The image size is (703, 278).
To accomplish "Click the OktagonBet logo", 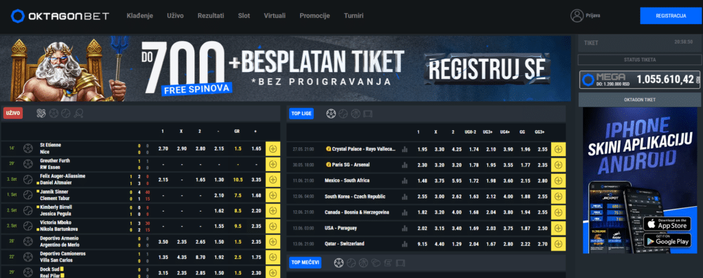I will (x=60, y=16).
